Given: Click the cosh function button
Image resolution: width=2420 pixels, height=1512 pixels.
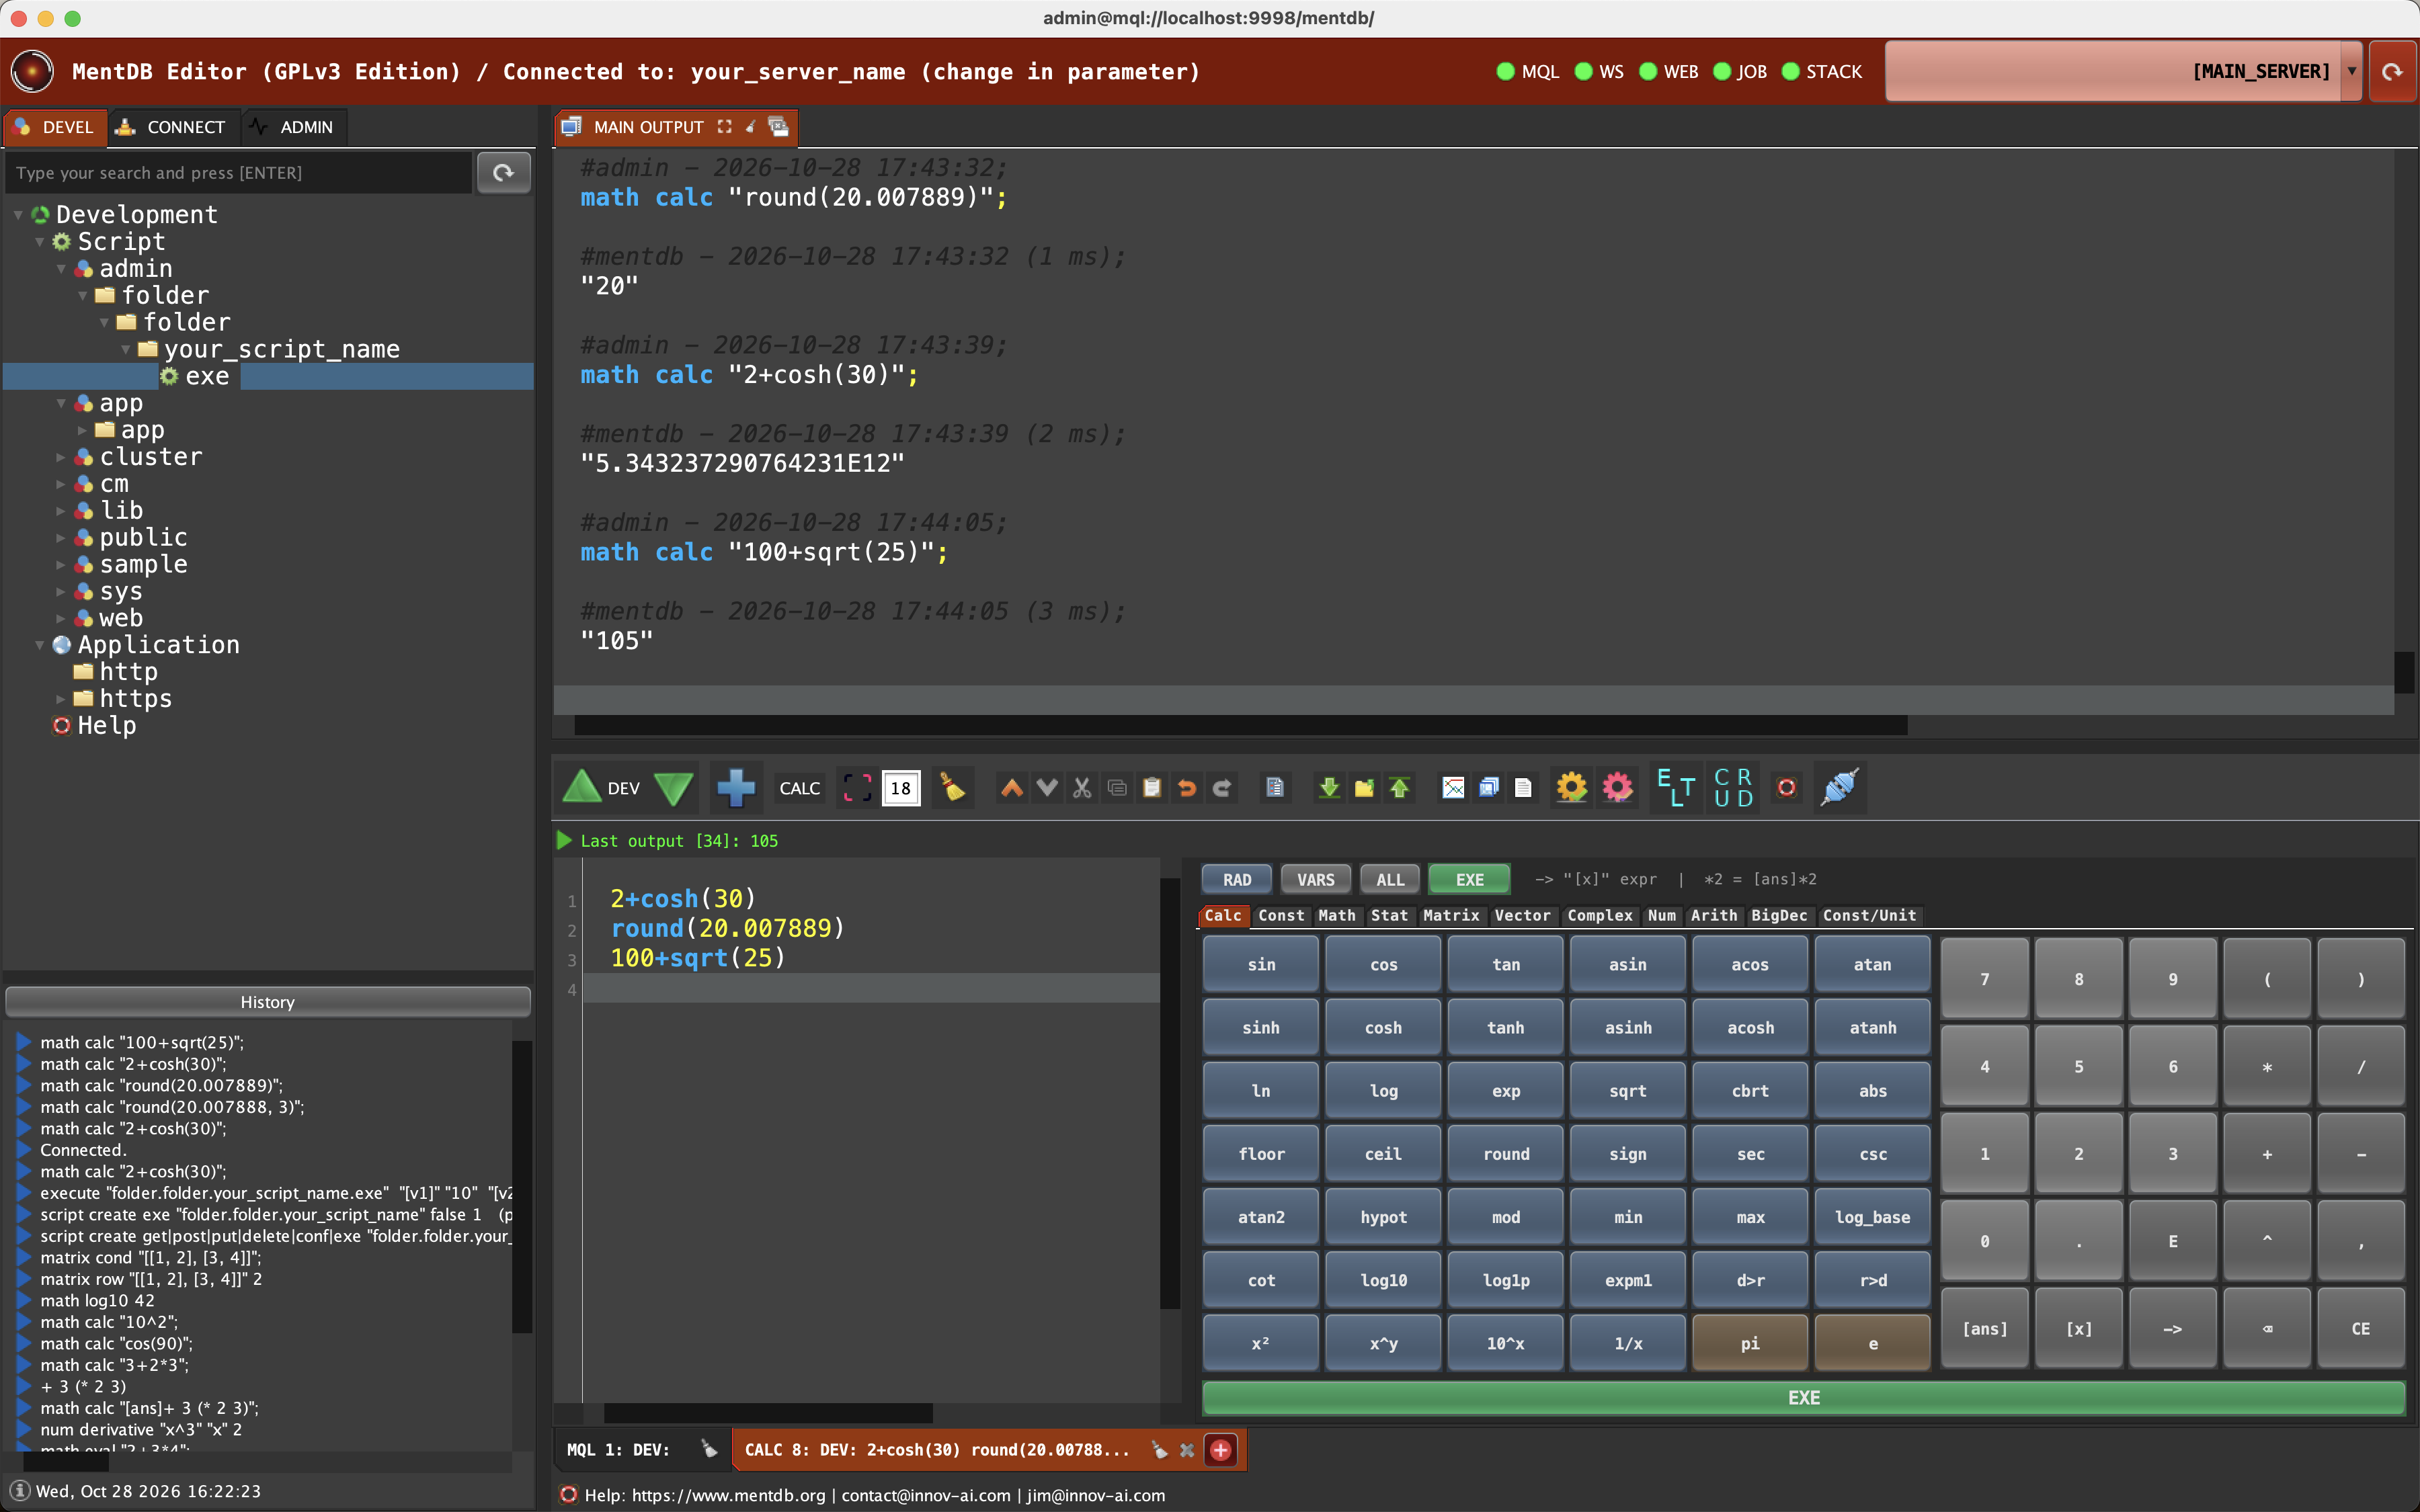Looking at the screenshot, I should tap(1383, 1027).
